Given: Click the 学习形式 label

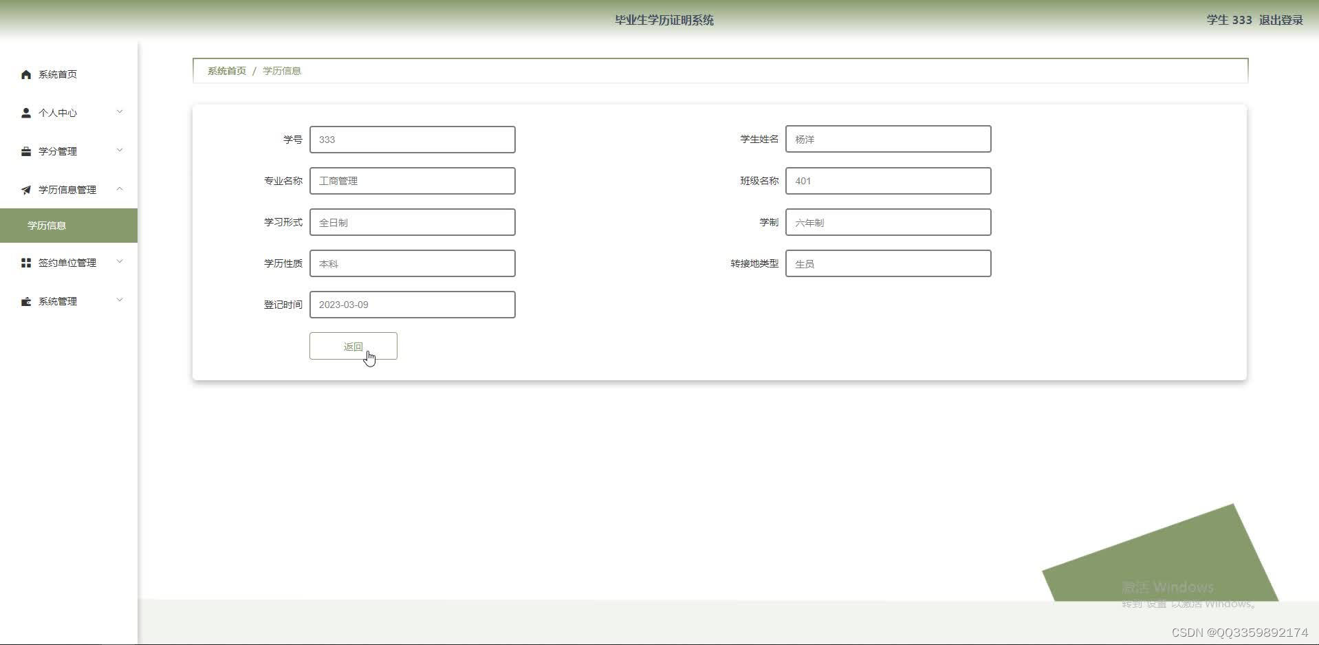Looking at the screenshot, I should pyautogui.click(x=283, y=222).
